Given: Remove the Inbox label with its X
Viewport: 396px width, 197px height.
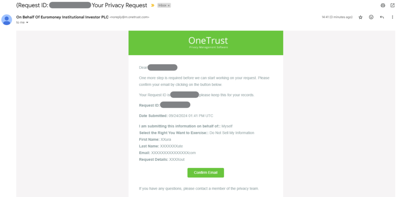Looking at the screenshot, I should pos(169,6).
